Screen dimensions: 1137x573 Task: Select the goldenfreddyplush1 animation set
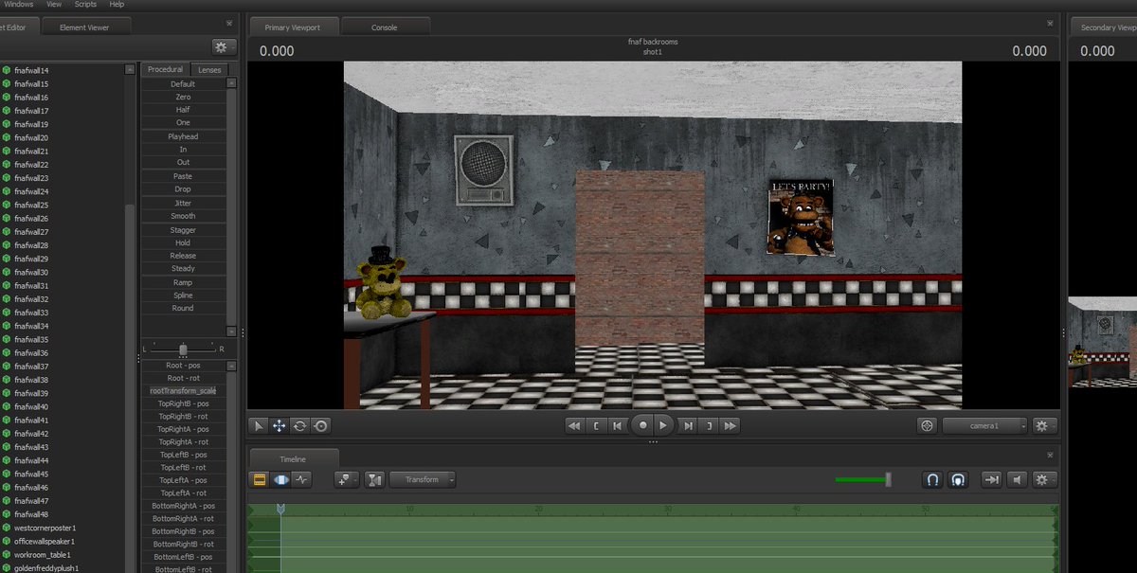coord(46,567)
